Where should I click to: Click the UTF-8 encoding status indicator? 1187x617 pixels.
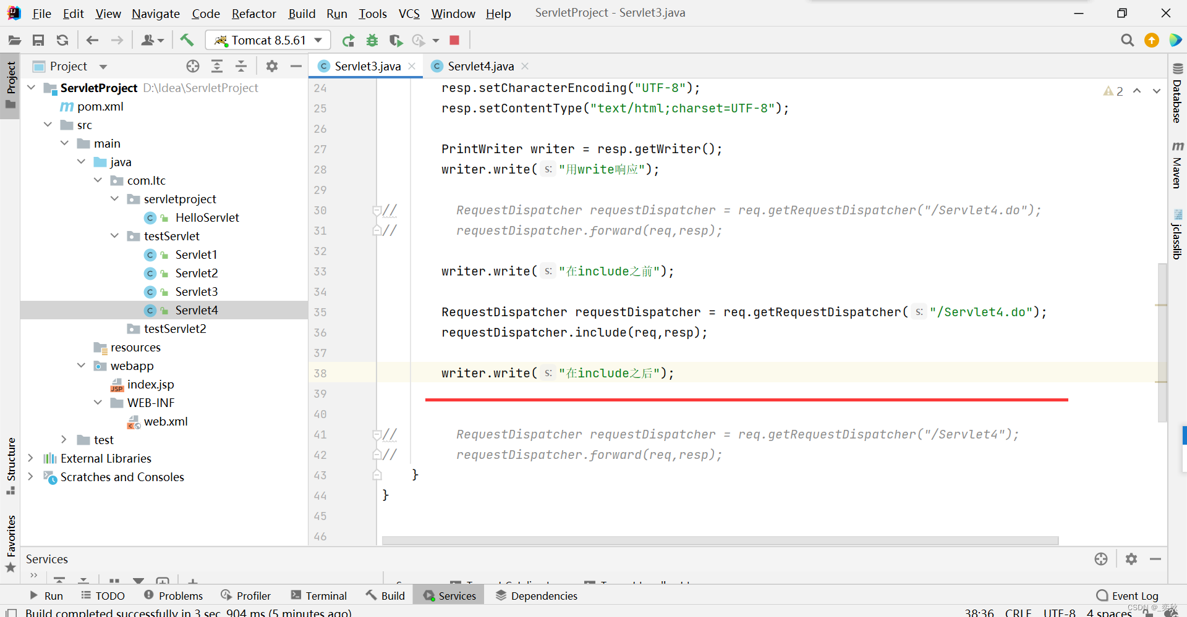[1059, 612]
